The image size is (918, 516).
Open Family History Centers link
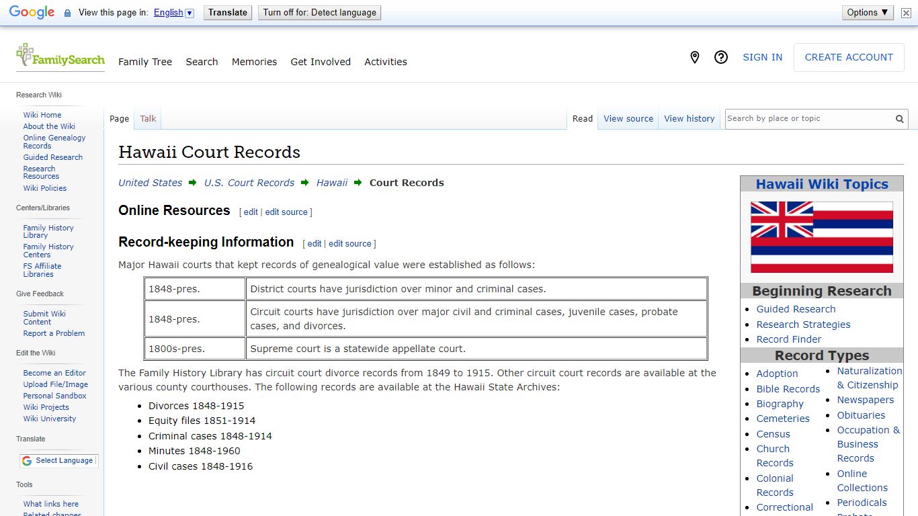click(48, 251)
